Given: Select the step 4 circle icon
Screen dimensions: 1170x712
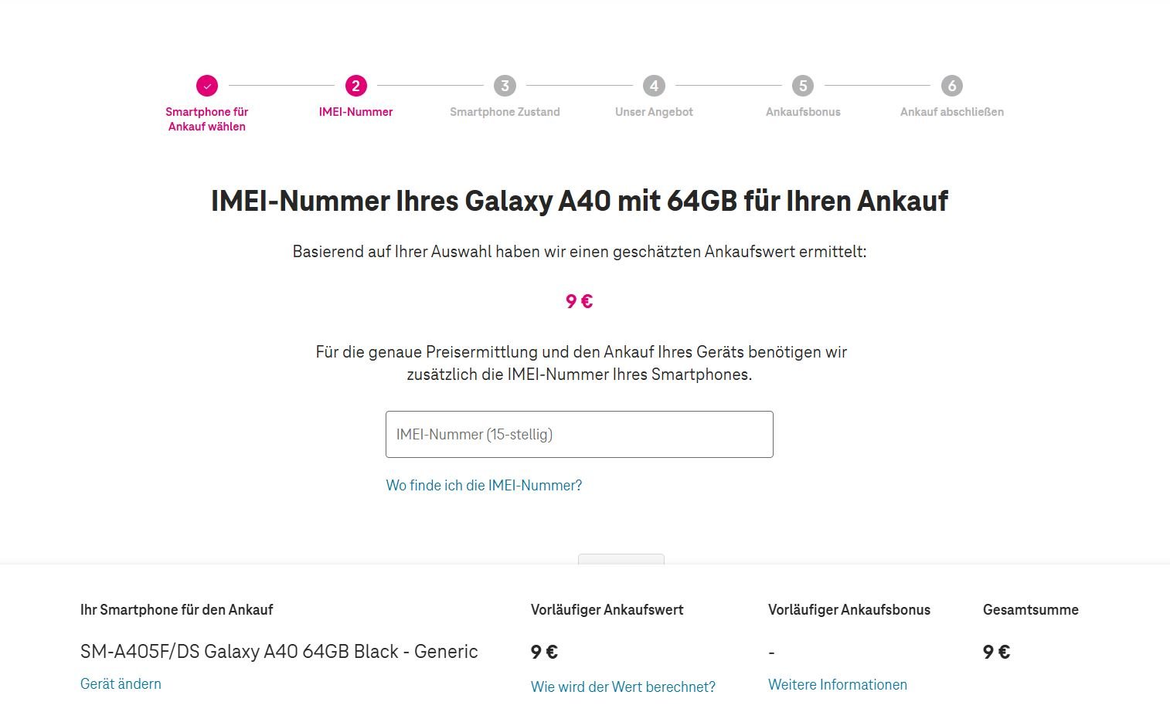Looking at the screenshot, I should (654, 86).
